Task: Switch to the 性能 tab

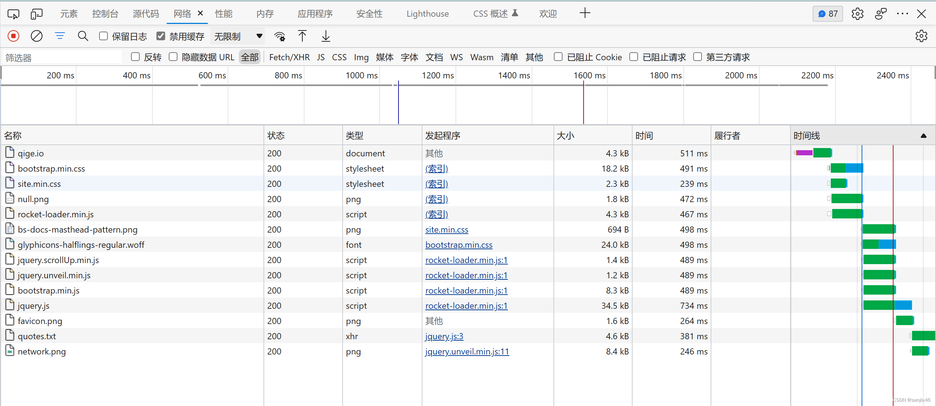Action: click(x=224, y=14)
